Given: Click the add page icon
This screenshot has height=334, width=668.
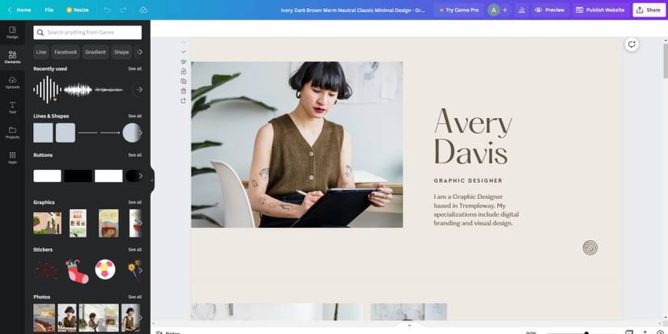Looking at the screenshot, I should pos(184,101).
